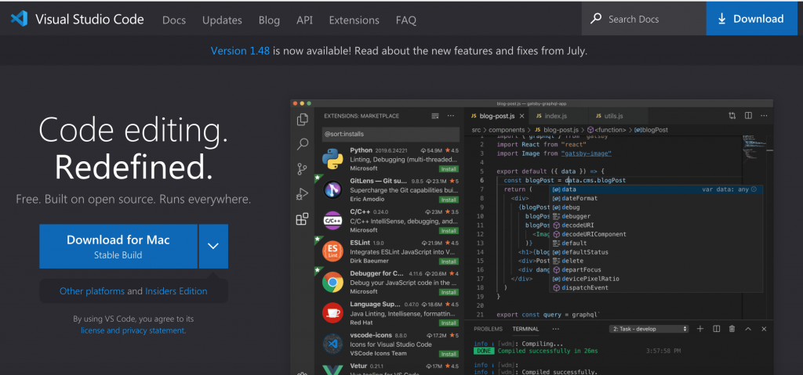This screenshot has height=375, width=803.
Task: Close the terminal panel with the X icon
Action: 764,329
